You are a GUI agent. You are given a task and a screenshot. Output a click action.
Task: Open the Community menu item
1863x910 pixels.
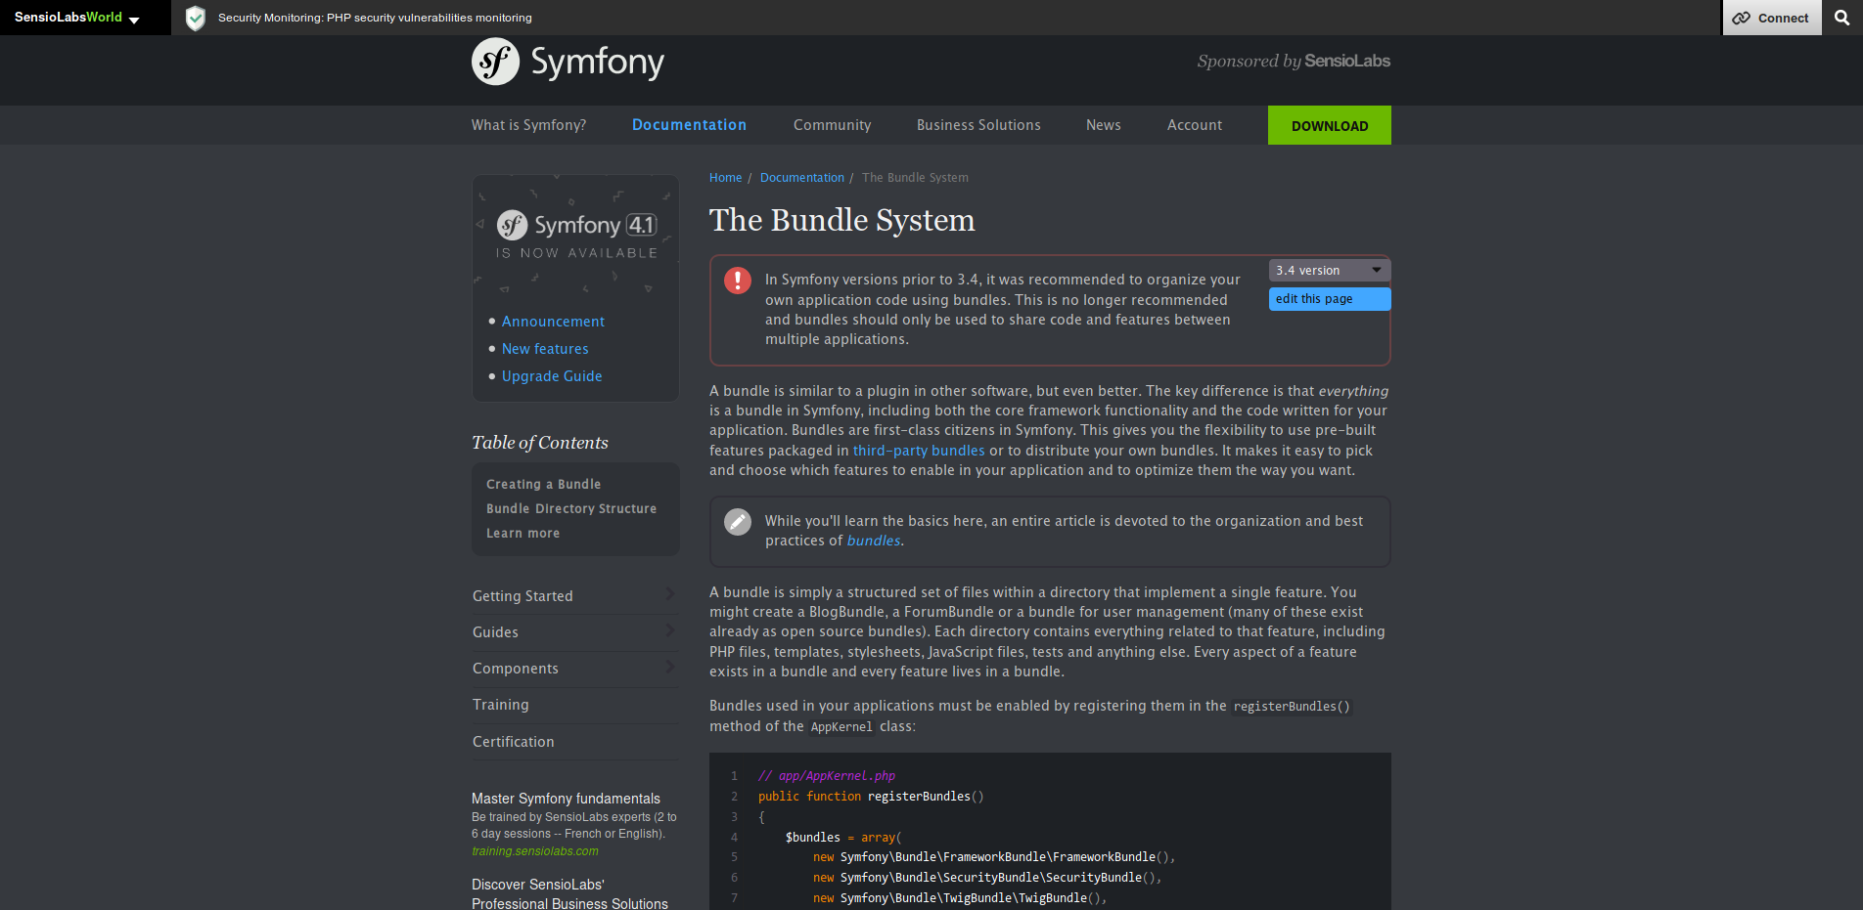click(x=832, y=125)
